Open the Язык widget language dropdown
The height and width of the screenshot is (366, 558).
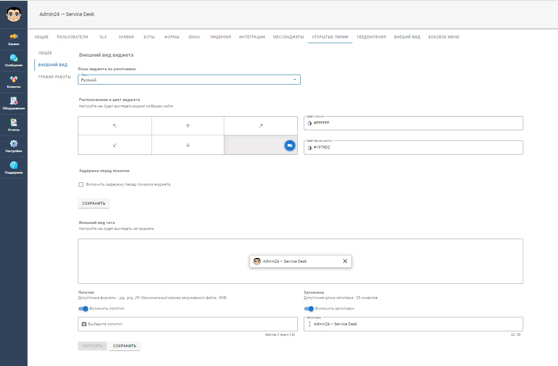point(189,80)
